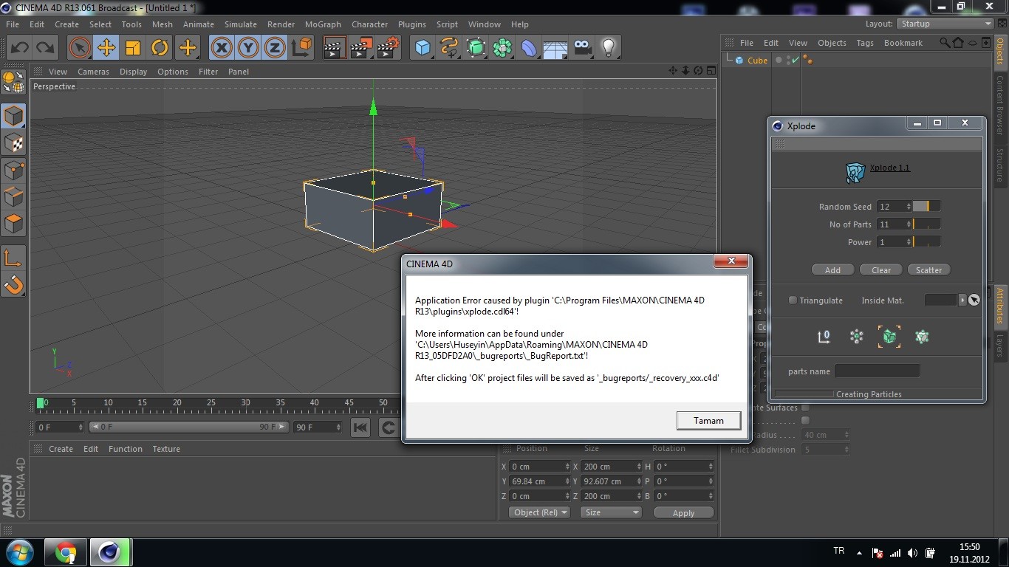This screenshot has height=567, width=1009.
Task: Click the Add Cube primitive icon
Action: pos(423,48)
